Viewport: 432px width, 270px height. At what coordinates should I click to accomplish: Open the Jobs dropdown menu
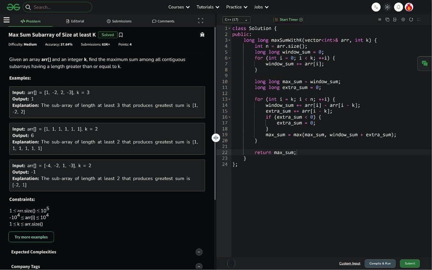(x=261, y=7)
